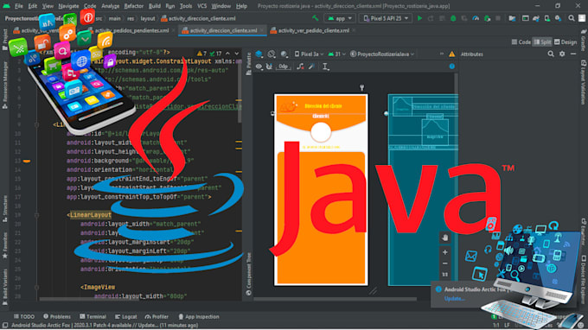
Task: Open the App Inspection tool window
Action: click(199, 316)
